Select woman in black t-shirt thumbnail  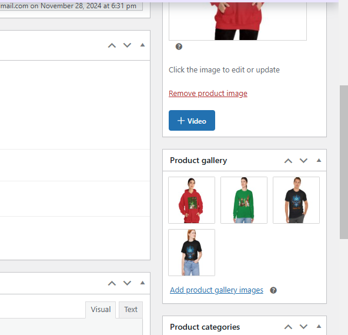pyautogui.click(x=192, y=253)
